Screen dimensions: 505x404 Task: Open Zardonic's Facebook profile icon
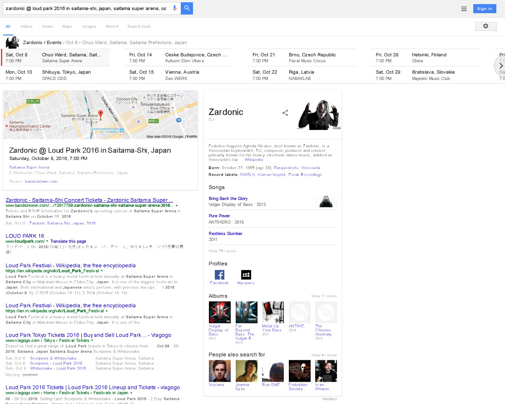coord(219,275)
